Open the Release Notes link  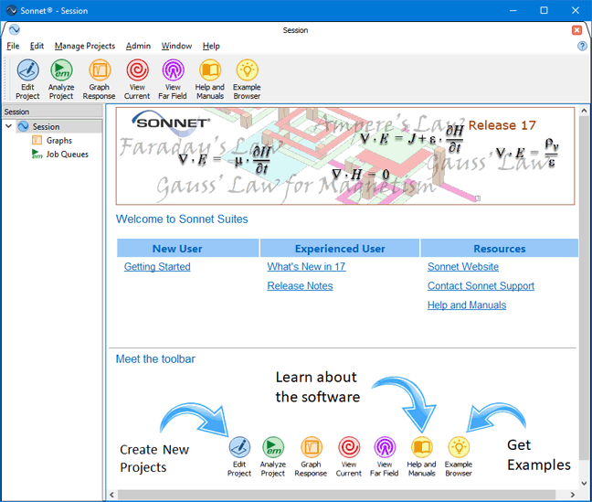click(x=300, y=286)
